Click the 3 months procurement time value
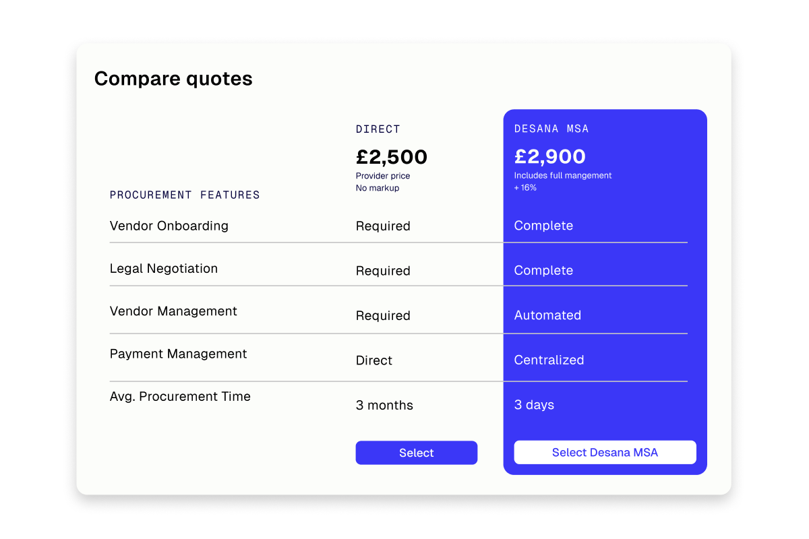Screen dimensions: 809x539 (x=384, y=405)
